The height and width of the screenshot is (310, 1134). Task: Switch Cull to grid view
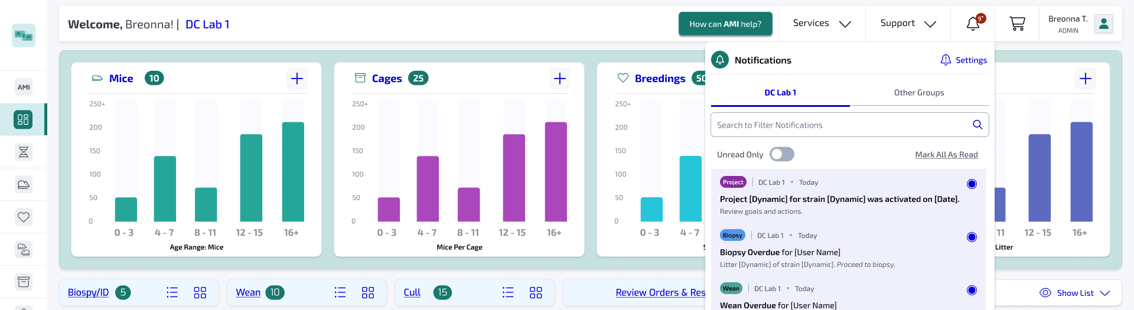pos(536,292)
